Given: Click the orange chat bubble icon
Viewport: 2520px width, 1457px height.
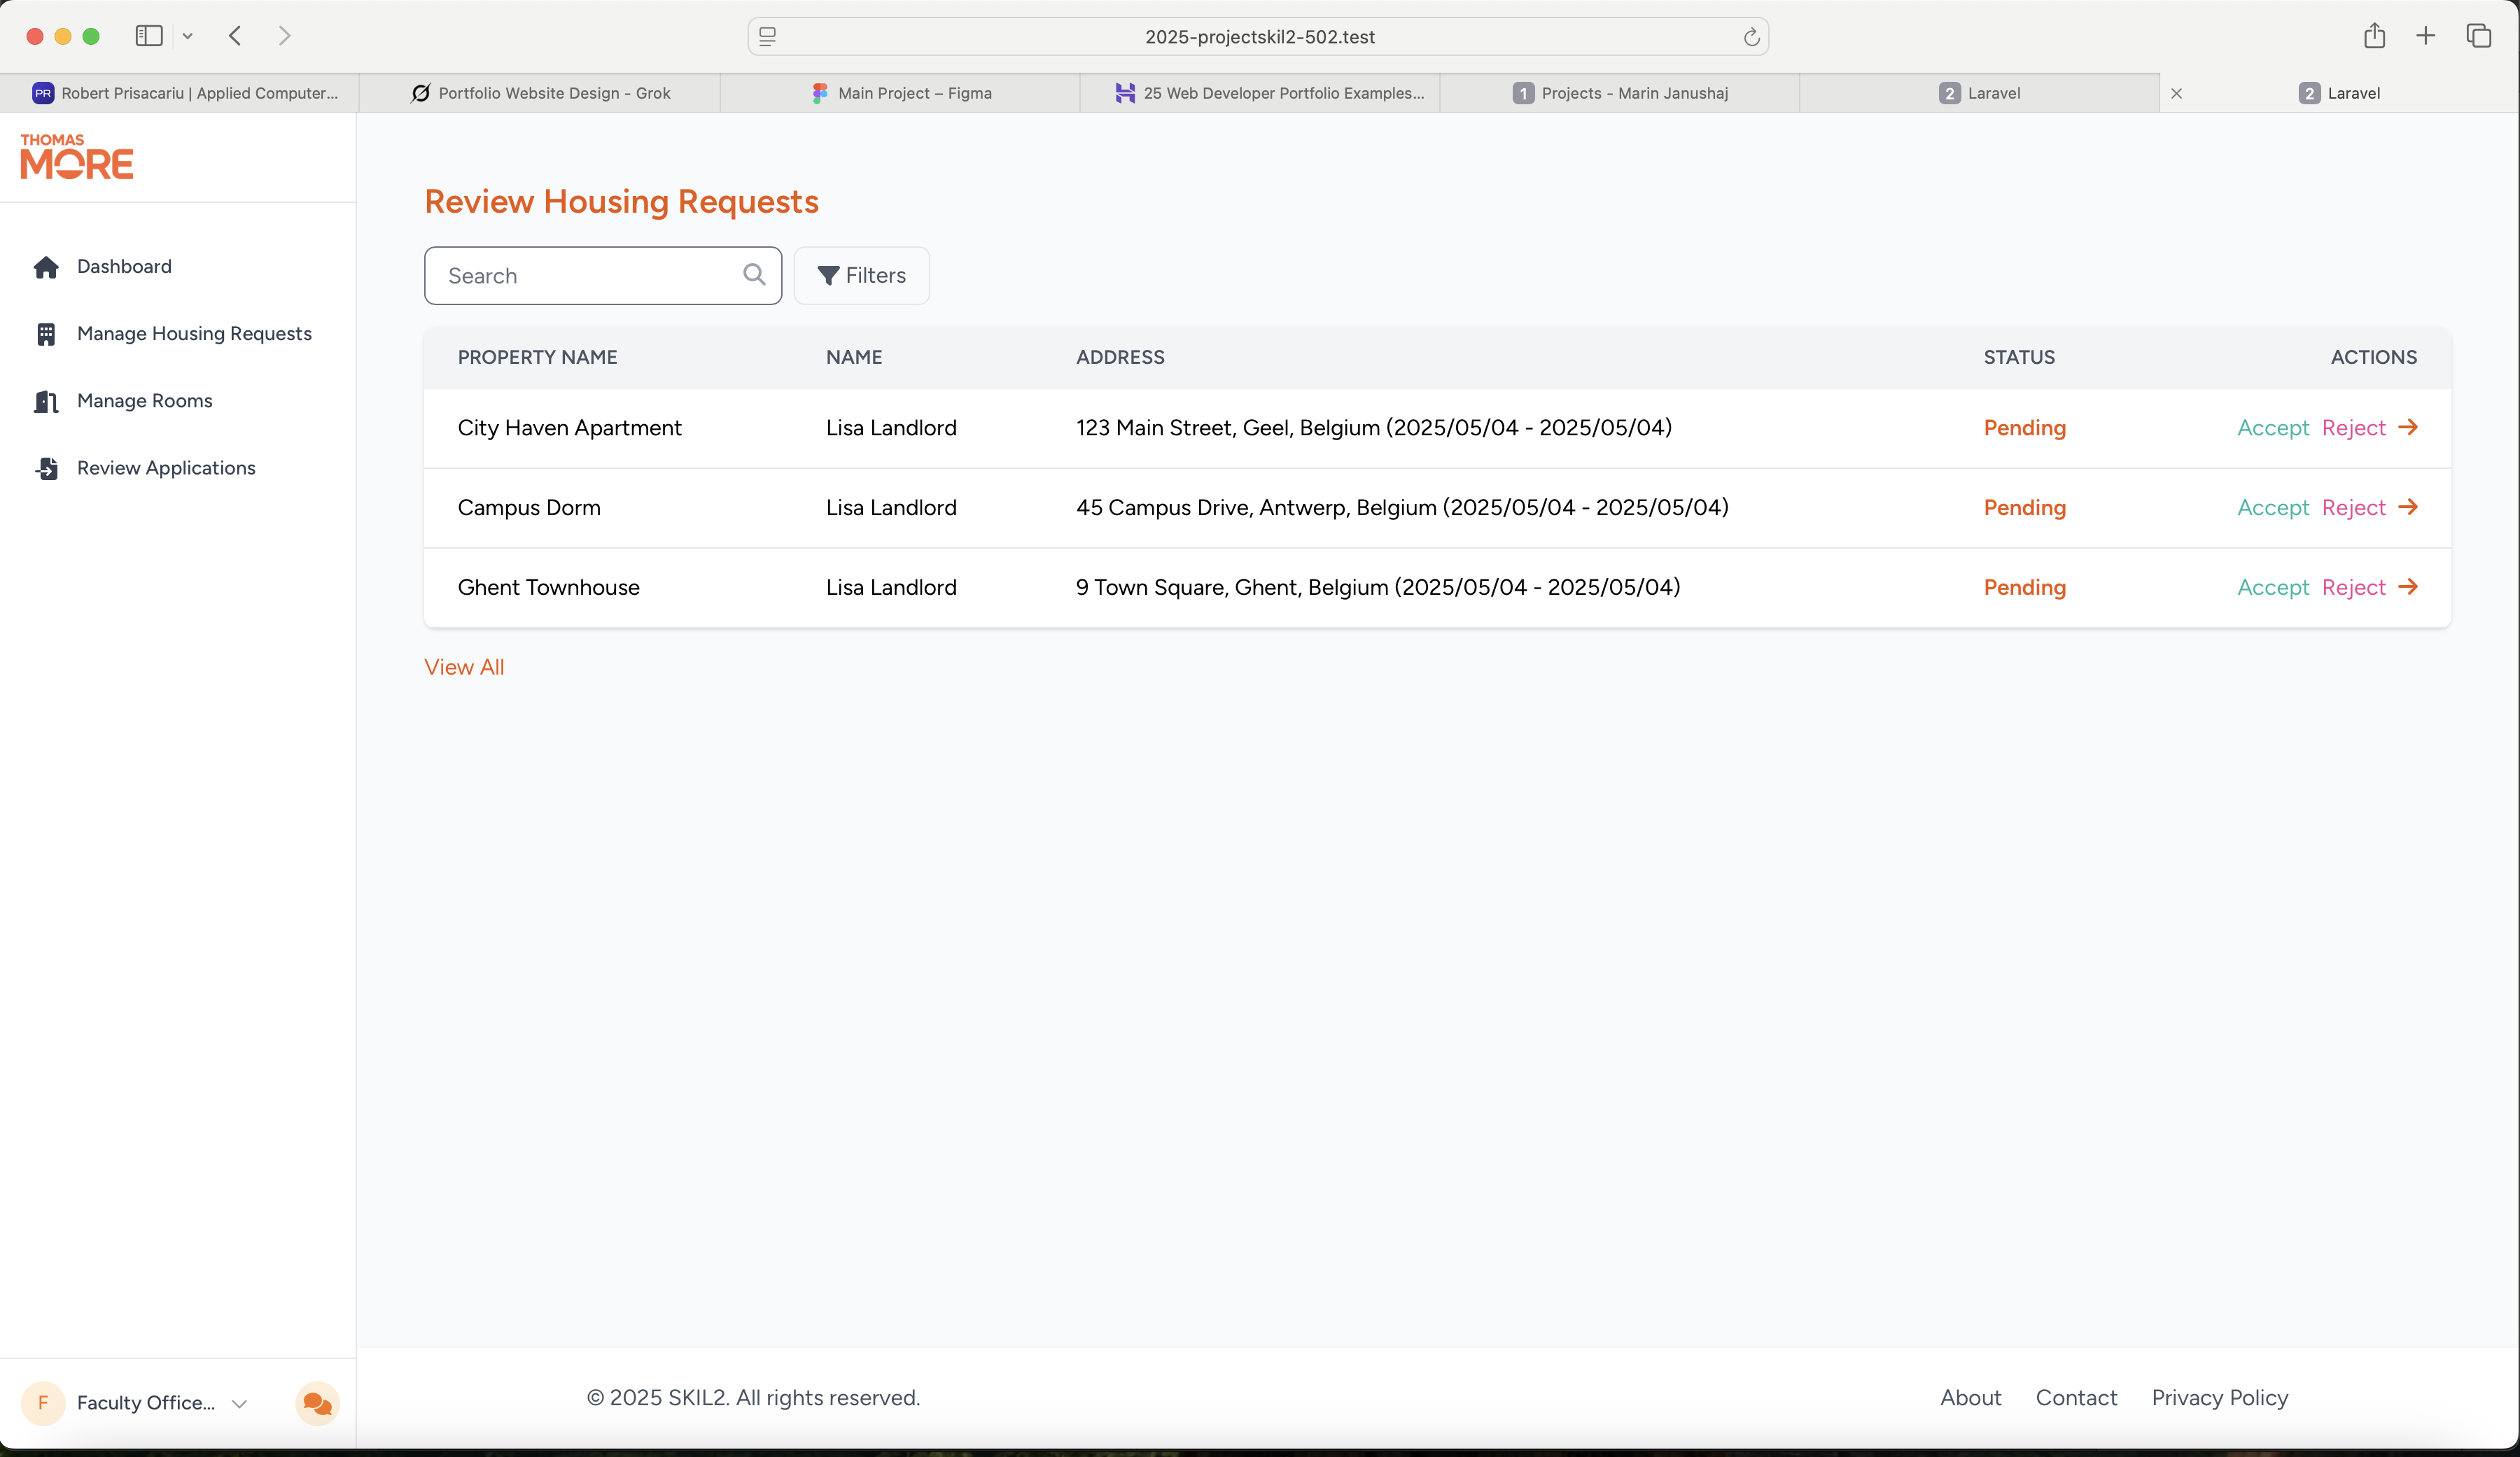Looking at the screenshot, I should (317, 1403).
